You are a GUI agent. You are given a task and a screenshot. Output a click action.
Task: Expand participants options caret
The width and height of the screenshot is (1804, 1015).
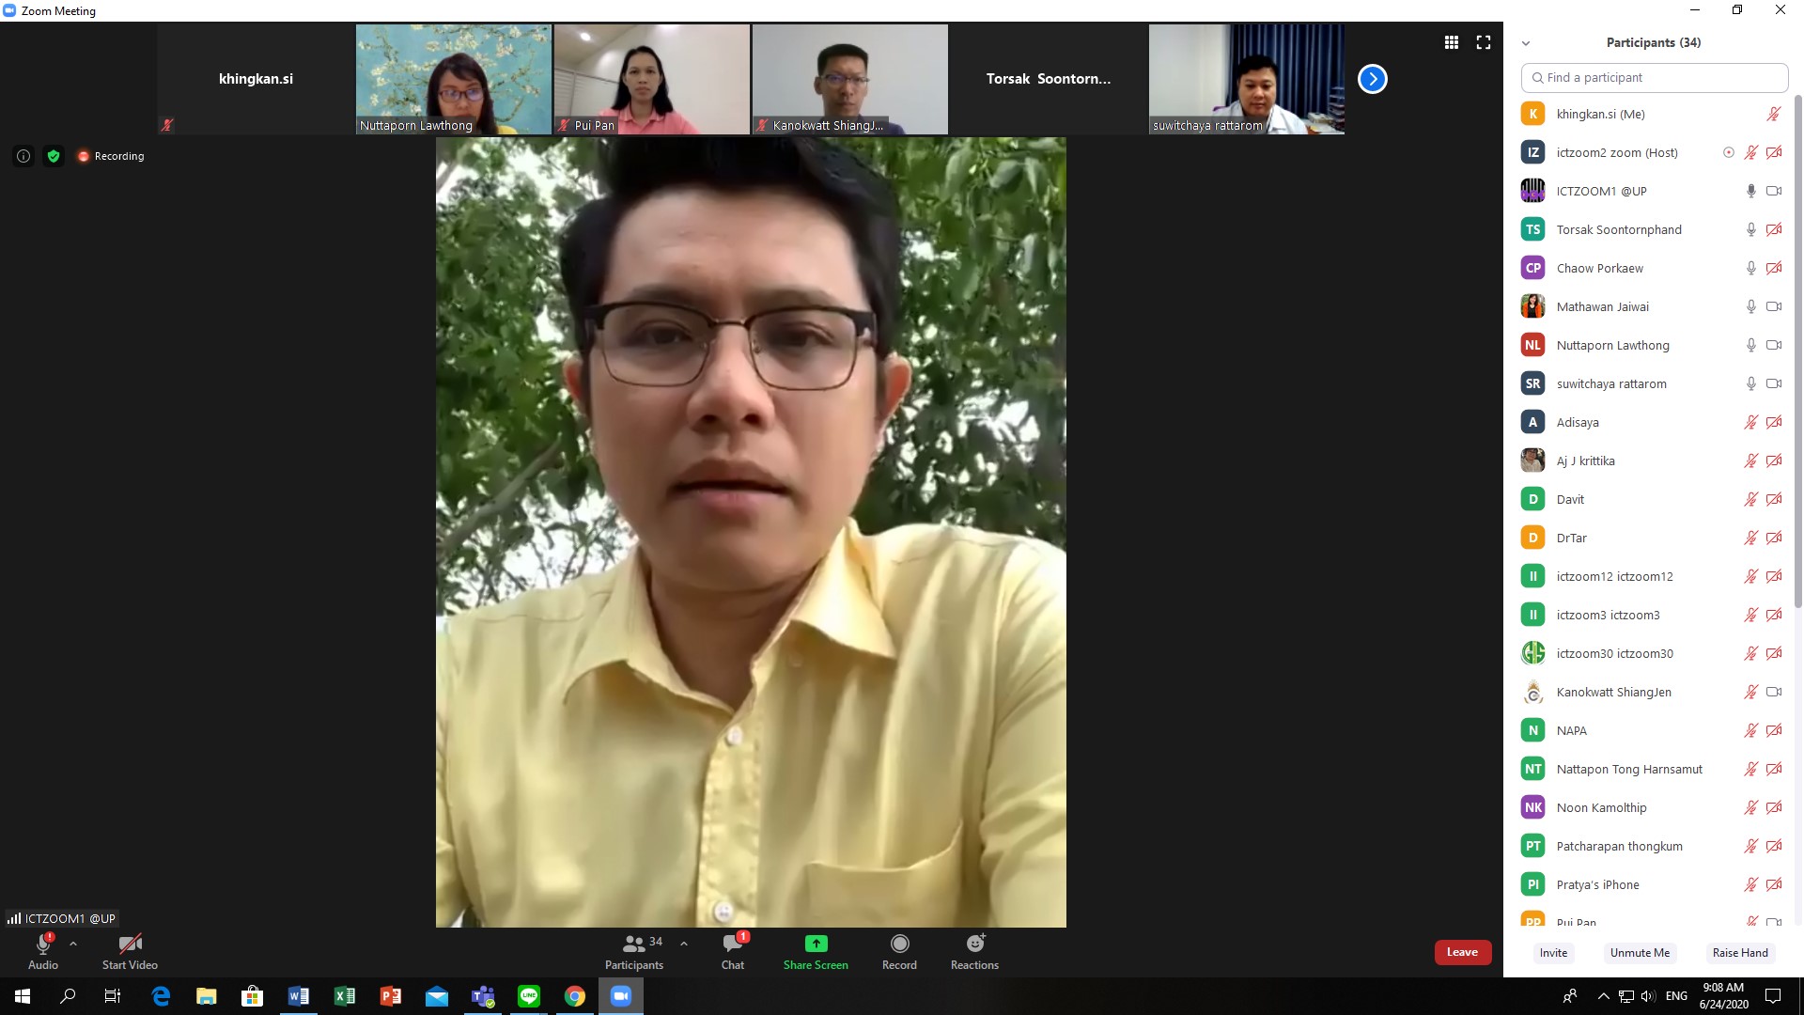[684, 944]
